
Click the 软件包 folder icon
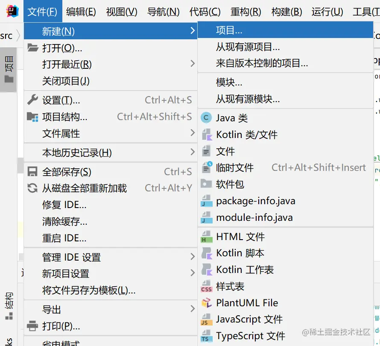[207, 184]
